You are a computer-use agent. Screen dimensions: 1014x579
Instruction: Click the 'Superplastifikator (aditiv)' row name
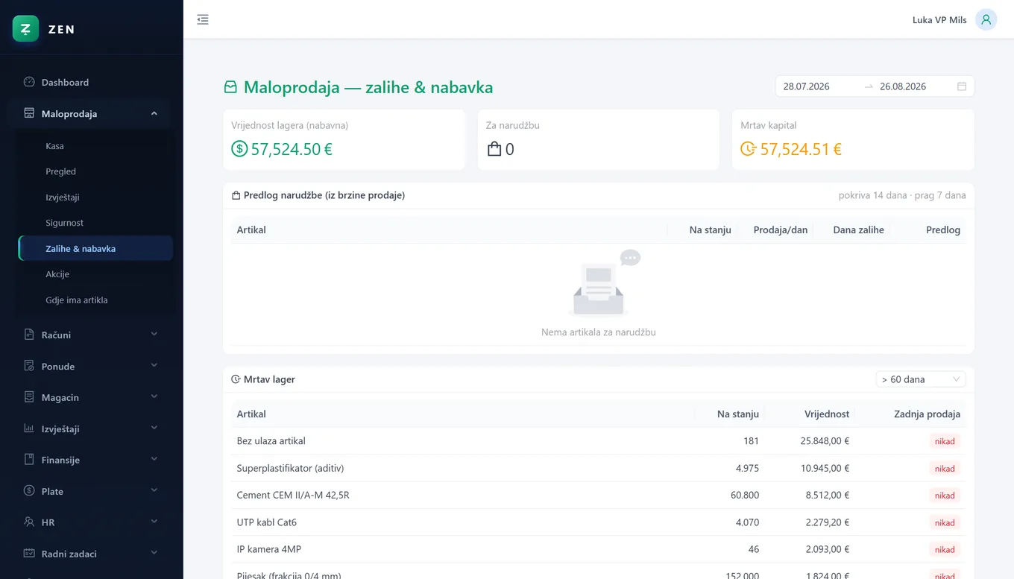click(x=290, y=468)
